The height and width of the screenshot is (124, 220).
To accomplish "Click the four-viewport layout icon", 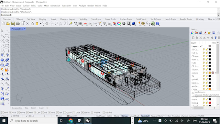I will coord(80,24).
